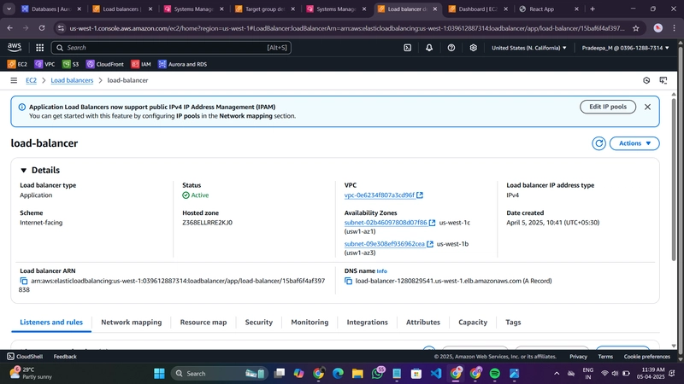This screenshot has height=384, width=684.
Task: Switch to the Monitoring tab
Action: (310, 323)
